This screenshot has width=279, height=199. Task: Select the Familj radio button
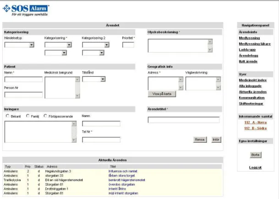pos(27,116)
